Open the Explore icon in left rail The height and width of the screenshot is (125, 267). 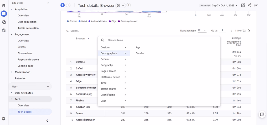(4, 22)
